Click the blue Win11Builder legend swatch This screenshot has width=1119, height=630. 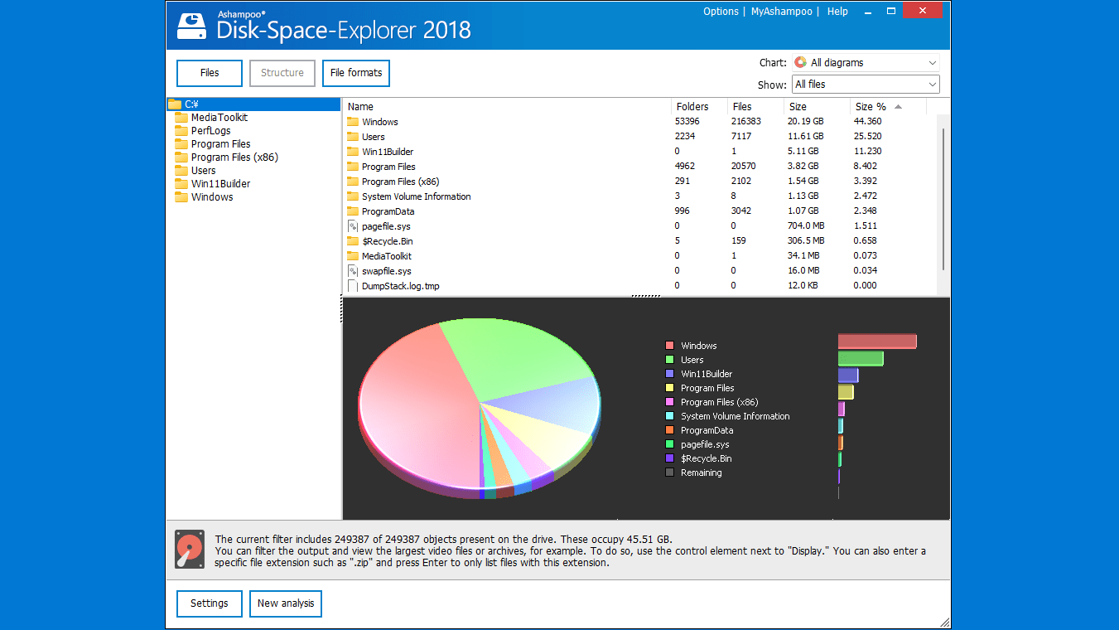669,374
